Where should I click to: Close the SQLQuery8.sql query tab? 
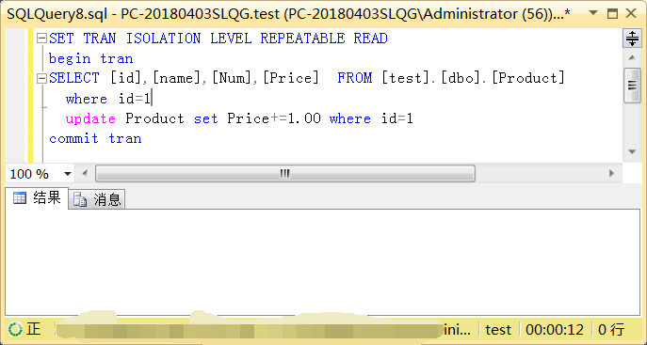[x=631, y=13]
